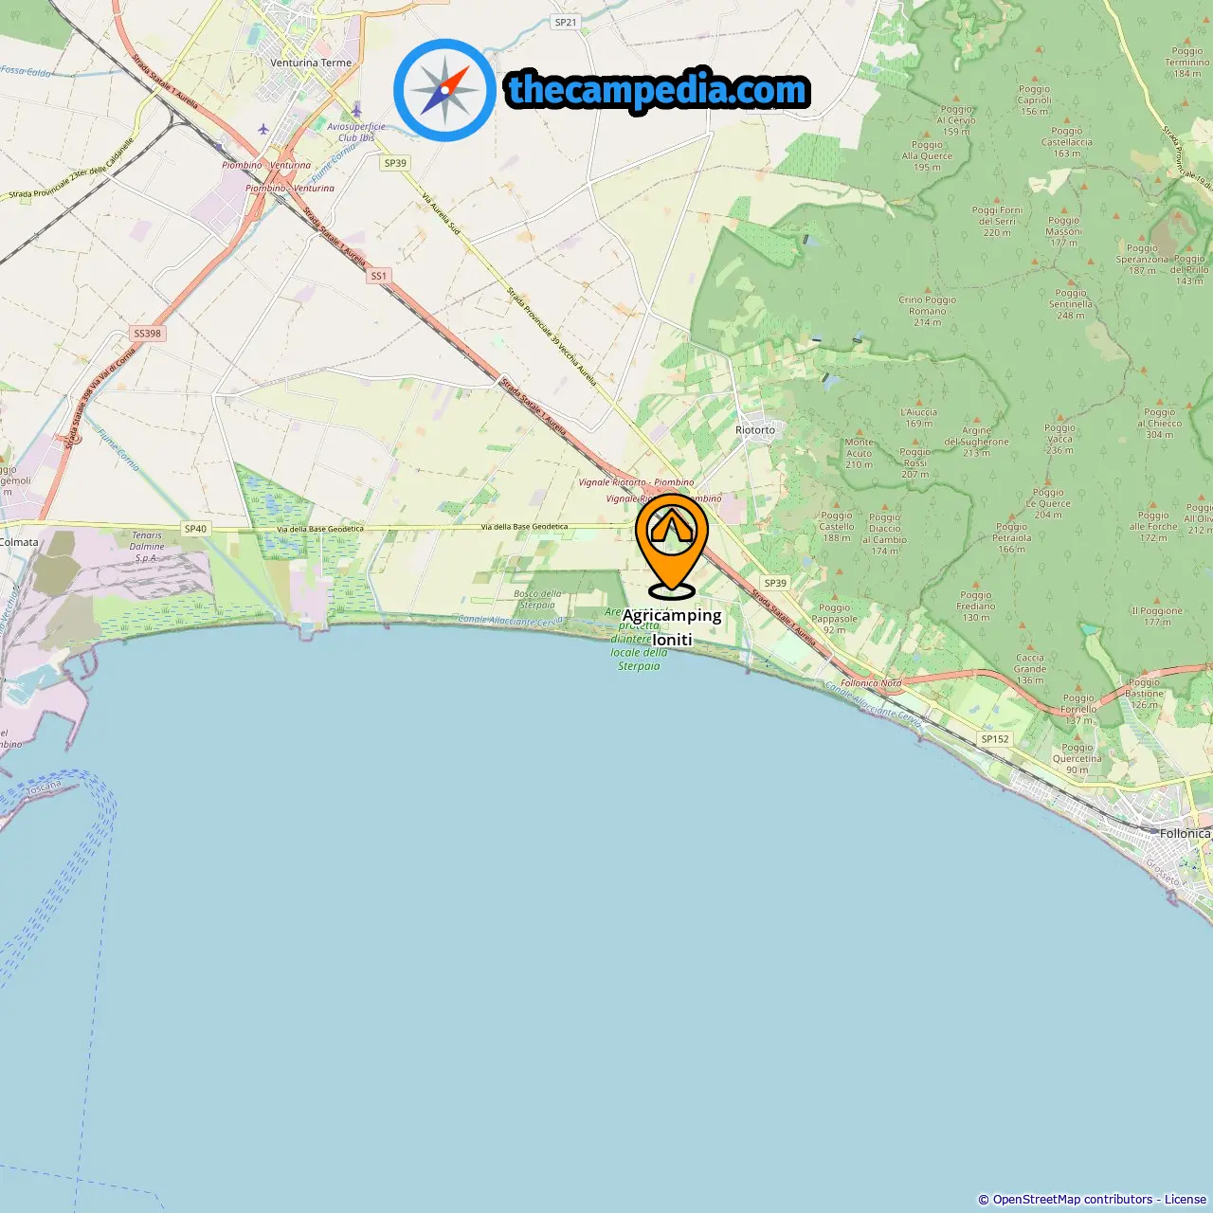Viewport: 1213px width, 1213px height.
Task: Click the Aviosuperficie Club Ibis airplane icon
Action: (356, 111)
